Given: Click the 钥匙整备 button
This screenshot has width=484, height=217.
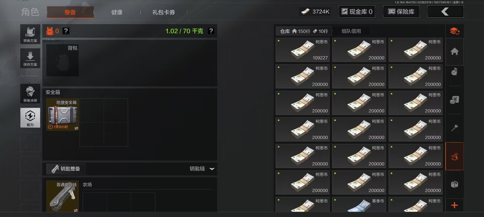Looking at the screenshot, I should [66, 169].
